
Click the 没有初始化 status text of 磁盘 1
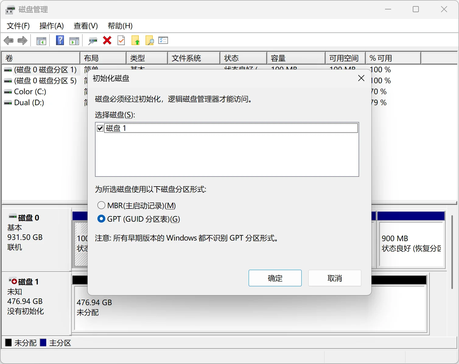click(x=26, y=311)
